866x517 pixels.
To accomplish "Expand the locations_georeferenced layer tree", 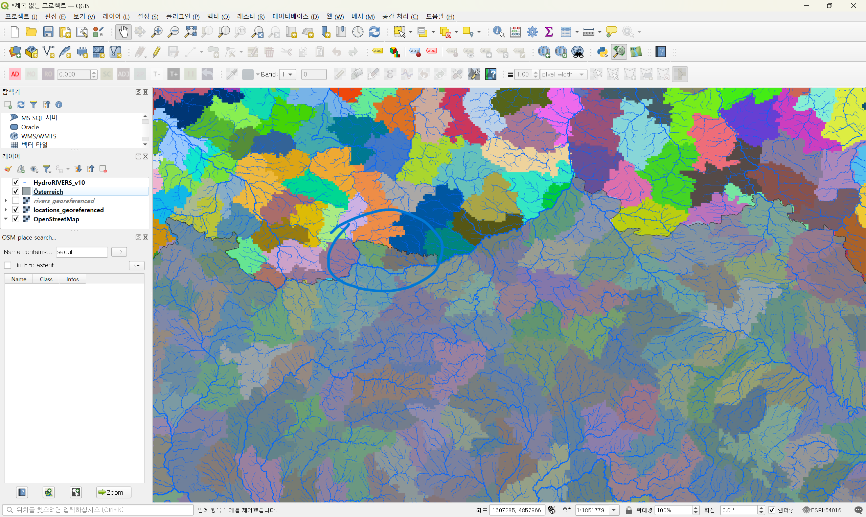I will click(x=5, y=210).
